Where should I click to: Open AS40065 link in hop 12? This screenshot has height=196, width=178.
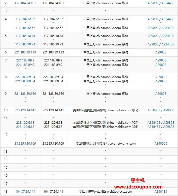[161, 143]
